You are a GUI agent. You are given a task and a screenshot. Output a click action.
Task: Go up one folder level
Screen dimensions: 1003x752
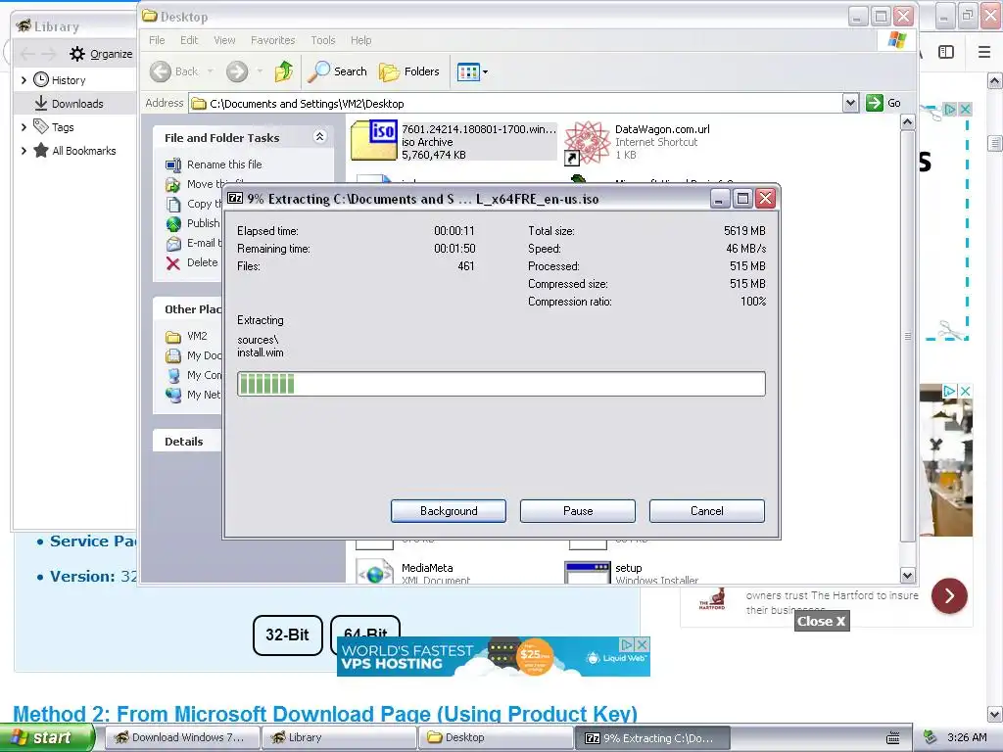pos(283,71)
